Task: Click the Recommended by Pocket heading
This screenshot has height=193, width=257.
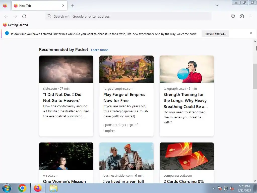Action: (63, 50)
